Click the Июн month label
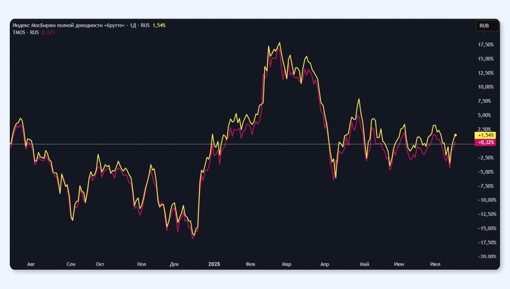 (399, 264)
